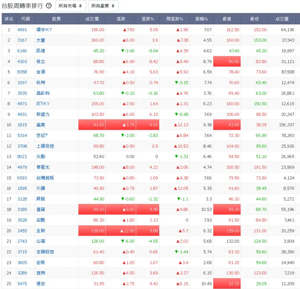Open stock link 德宏

coord(41,284)
